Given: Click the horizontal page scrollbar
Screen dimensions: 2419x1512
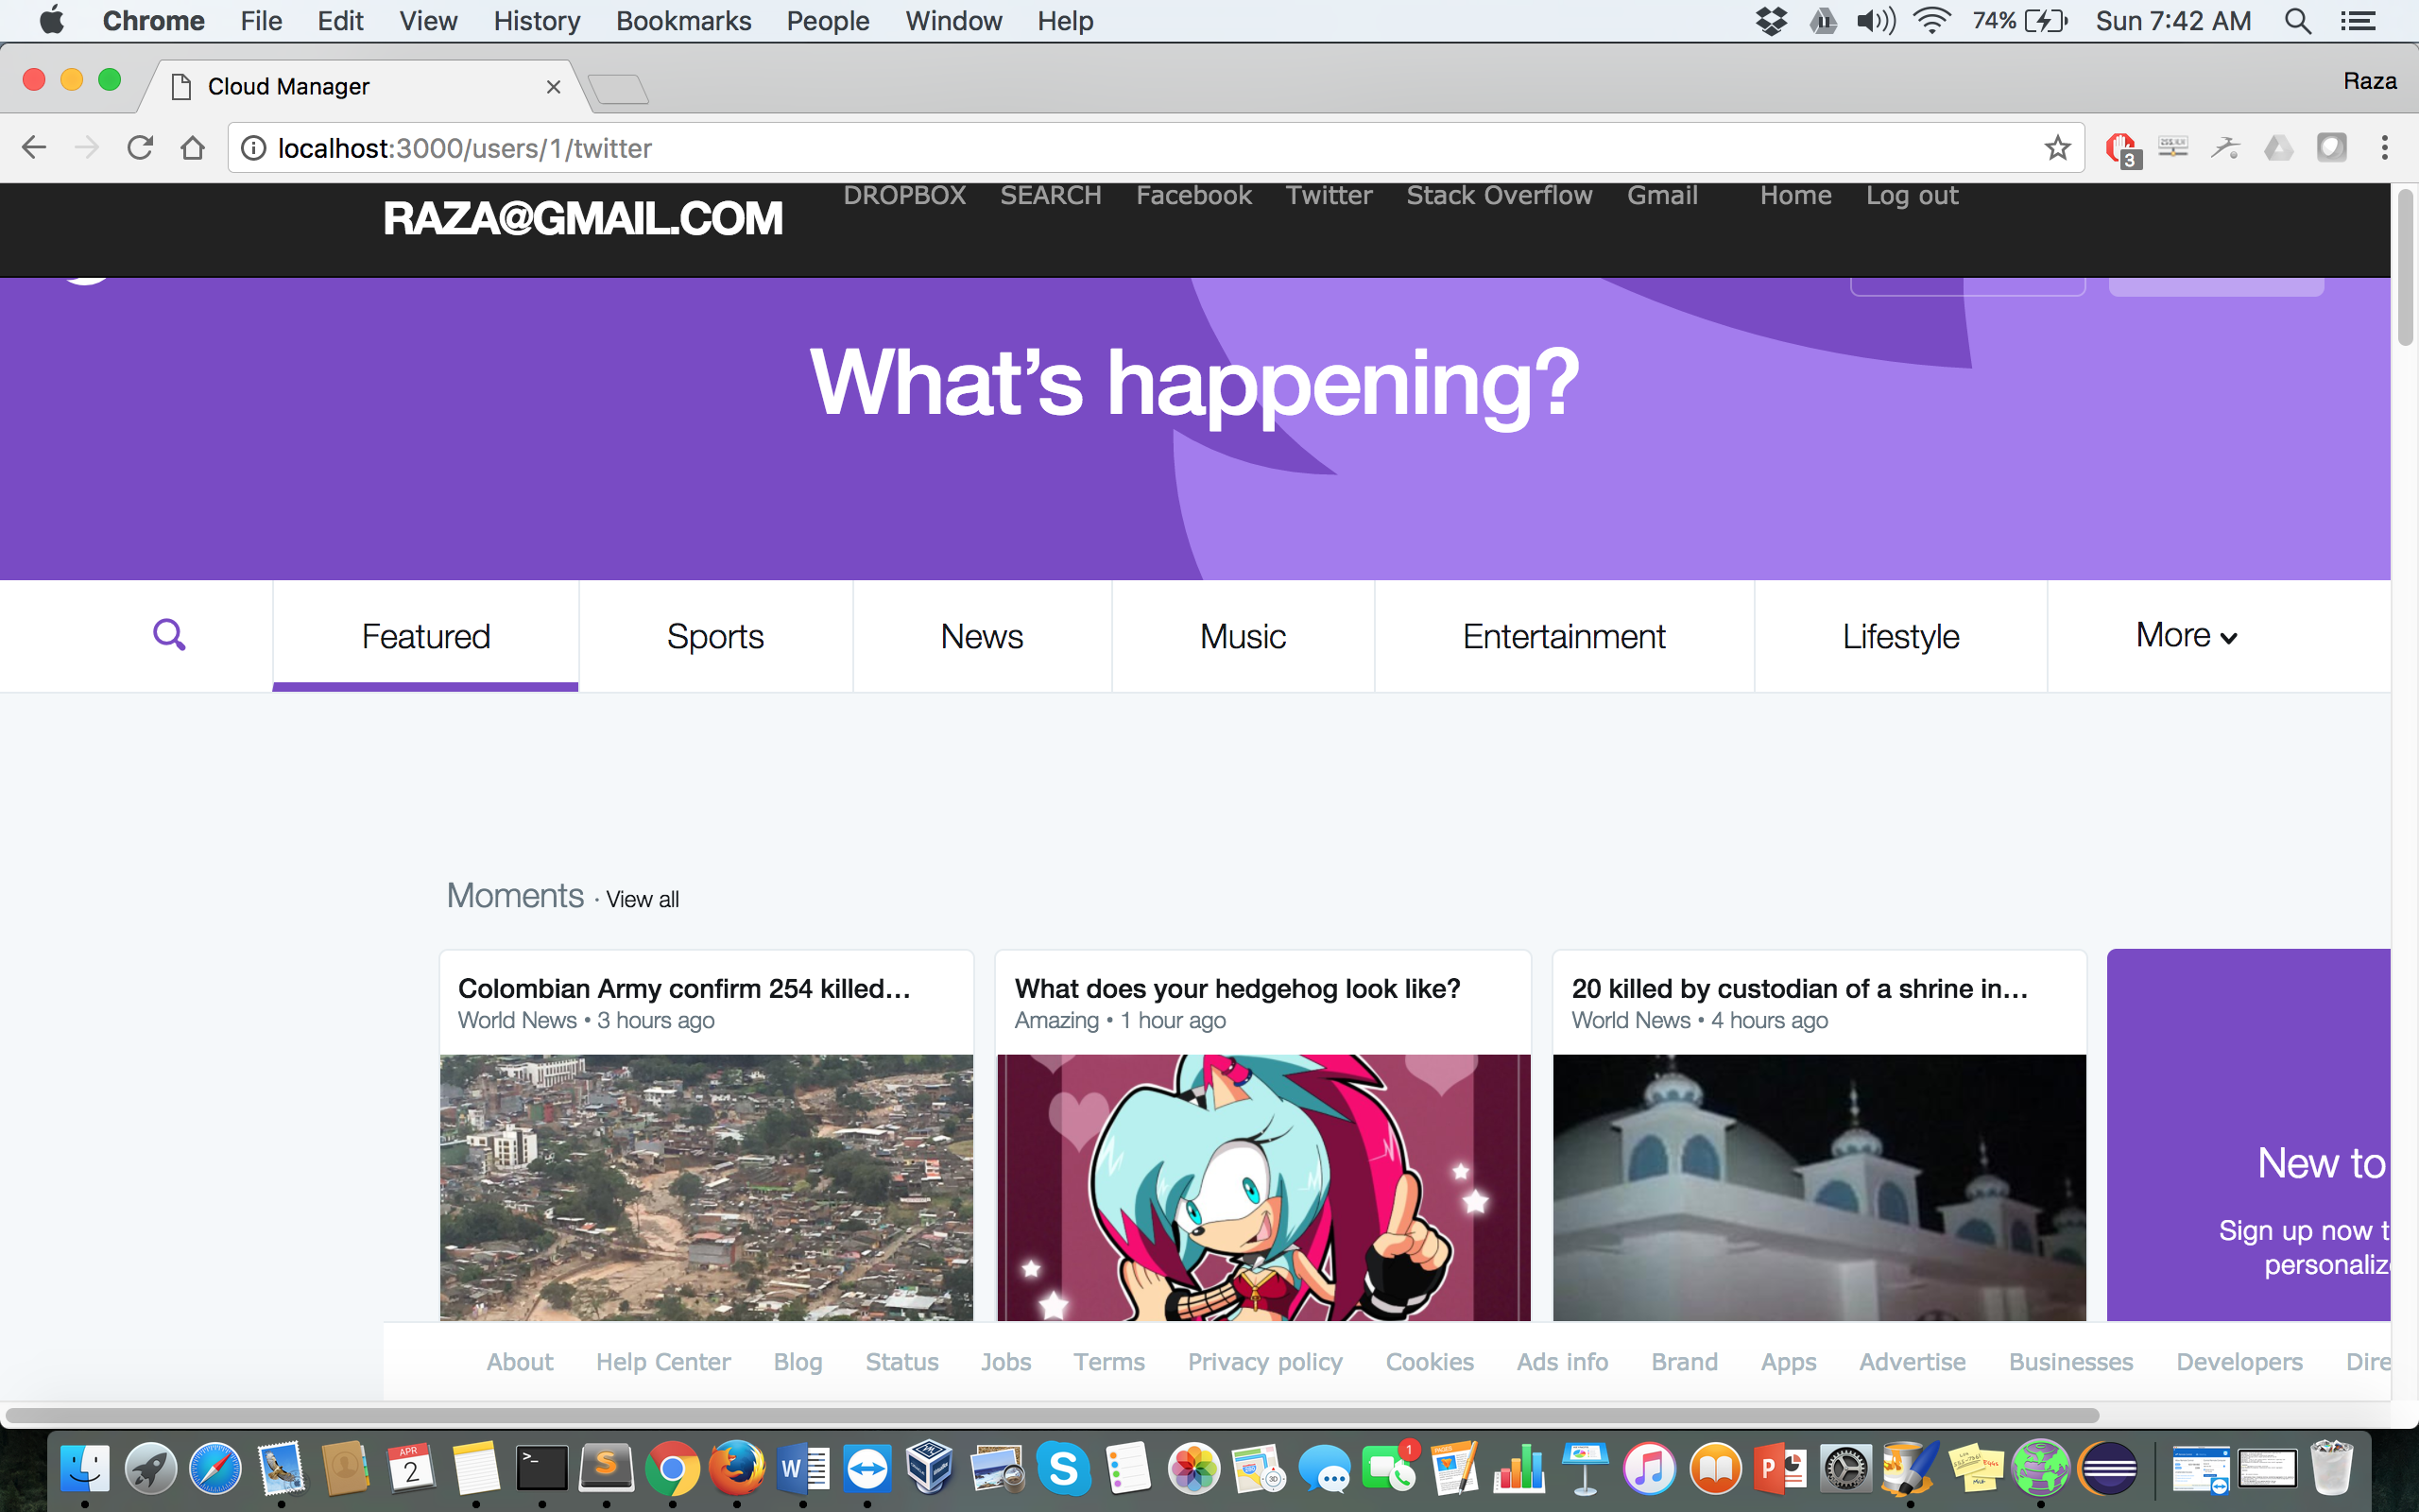Looking at the screenshot, I should (1050, 1415).
